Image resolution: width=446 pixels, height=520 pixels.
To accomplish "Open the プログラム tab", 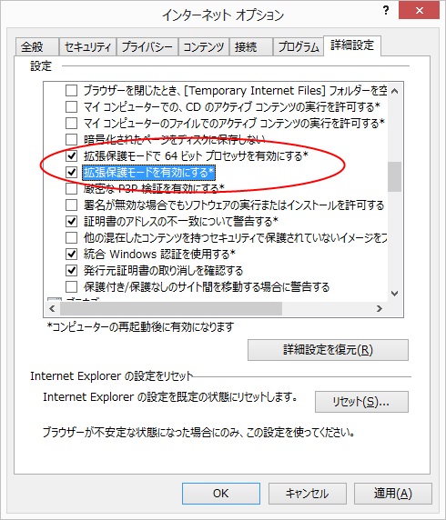I will point(299,46).
